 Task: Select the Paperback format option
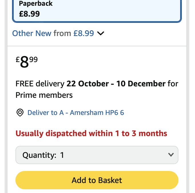coord(97,10)
